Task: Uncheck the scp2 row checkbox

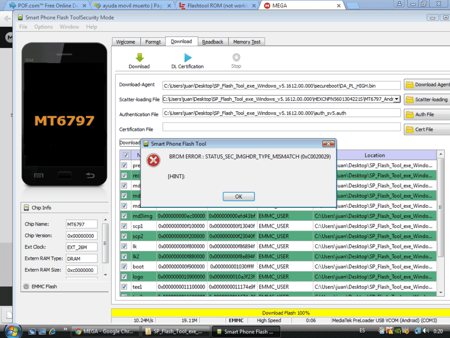Action: point(124,236)
